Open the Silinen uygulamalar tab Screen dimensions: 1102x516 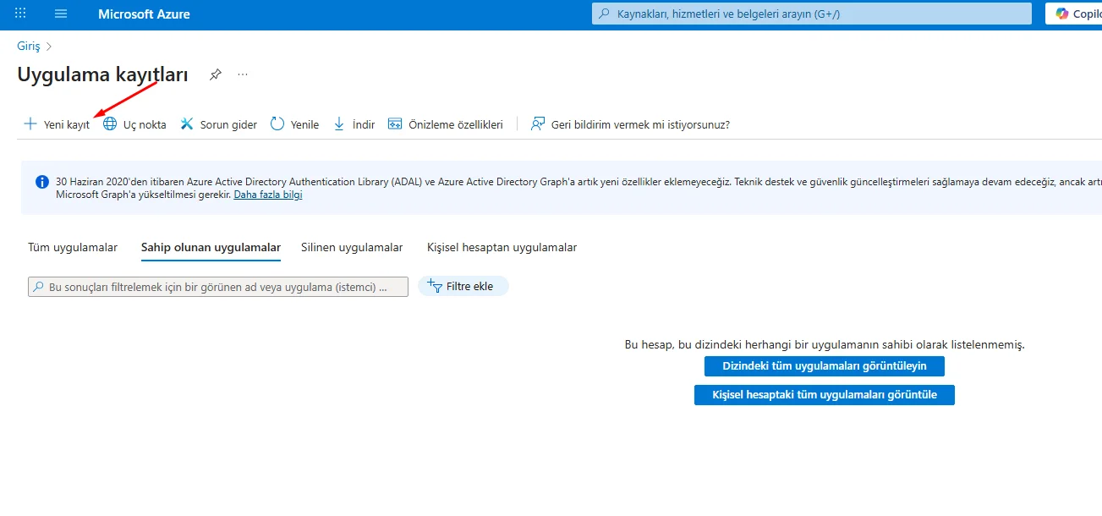351,247
